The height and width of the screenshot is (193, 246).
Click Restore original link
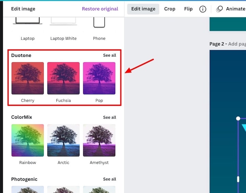(100, 9)
